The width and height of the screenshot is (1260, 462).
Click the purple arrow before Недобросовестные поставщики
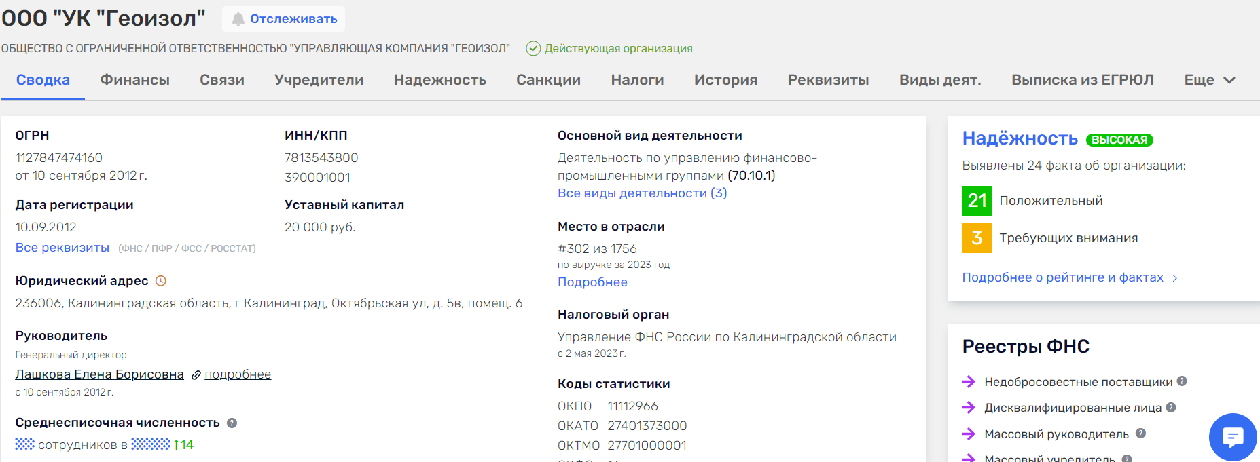coord(969,382)
